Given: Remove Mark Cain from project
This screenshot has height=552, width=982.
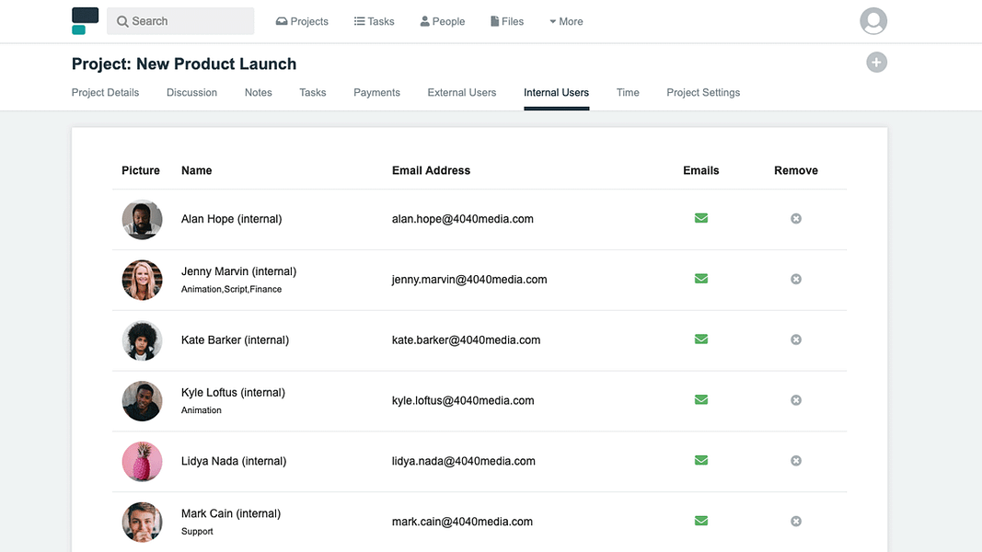Looking at the screenshot, I should [x=795, y=522].
